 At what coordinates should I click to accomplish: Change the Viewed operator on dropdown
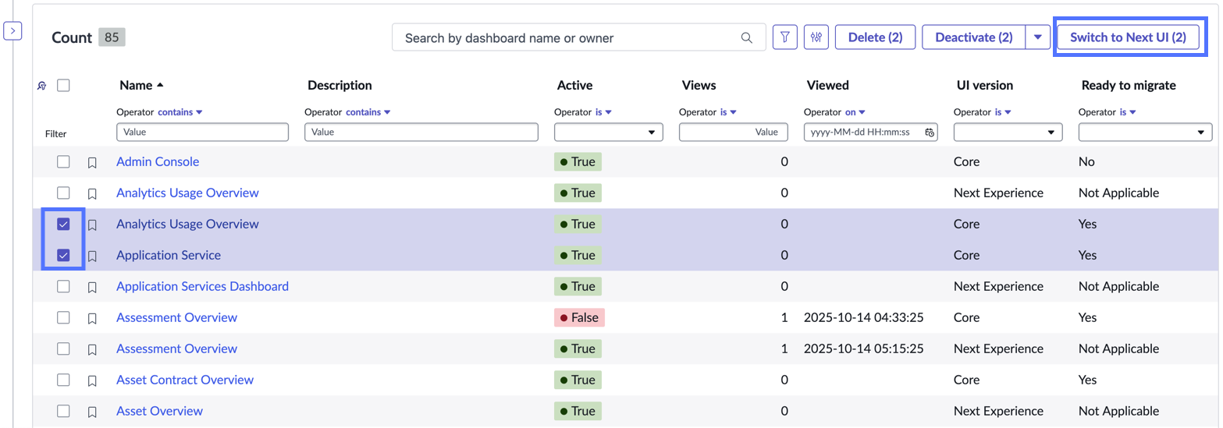(x=855, y=112)
